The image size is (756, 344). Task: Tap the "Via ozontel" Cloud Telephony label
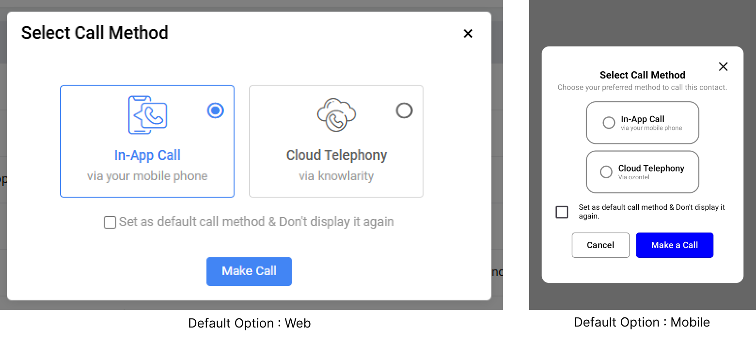(x=633, y=177)
